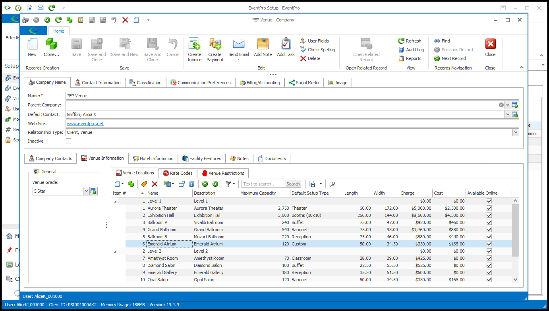Image resolution: width=549 pixels, height=311 pixels.
Task: Click lookup icon beside Venue Grade
Action: tap(94, 191)
